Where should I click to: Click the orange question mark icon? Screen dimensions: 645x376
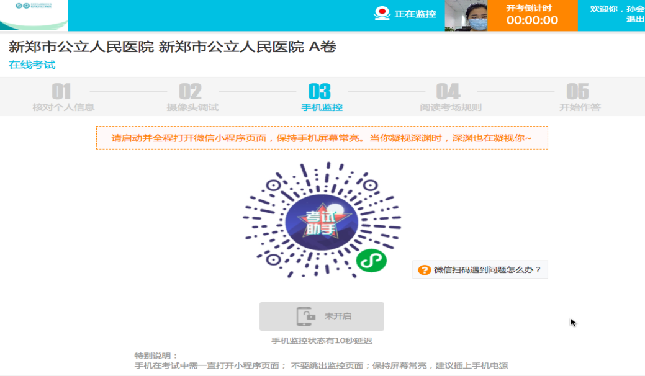coord(424,270)
